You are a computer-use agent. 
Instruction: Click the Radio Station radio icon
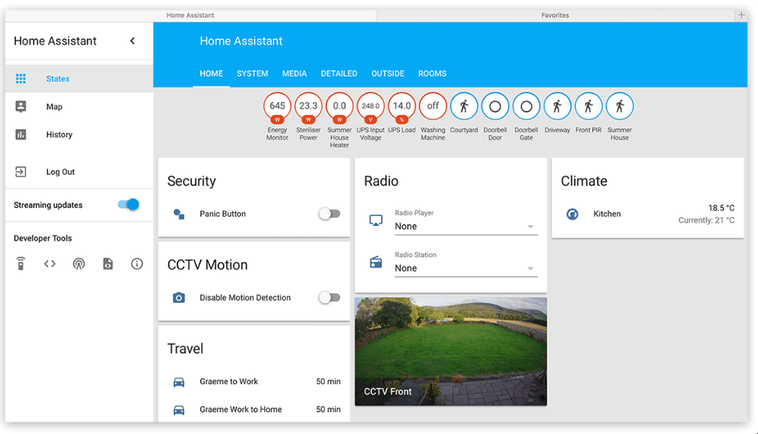point(376,262)
